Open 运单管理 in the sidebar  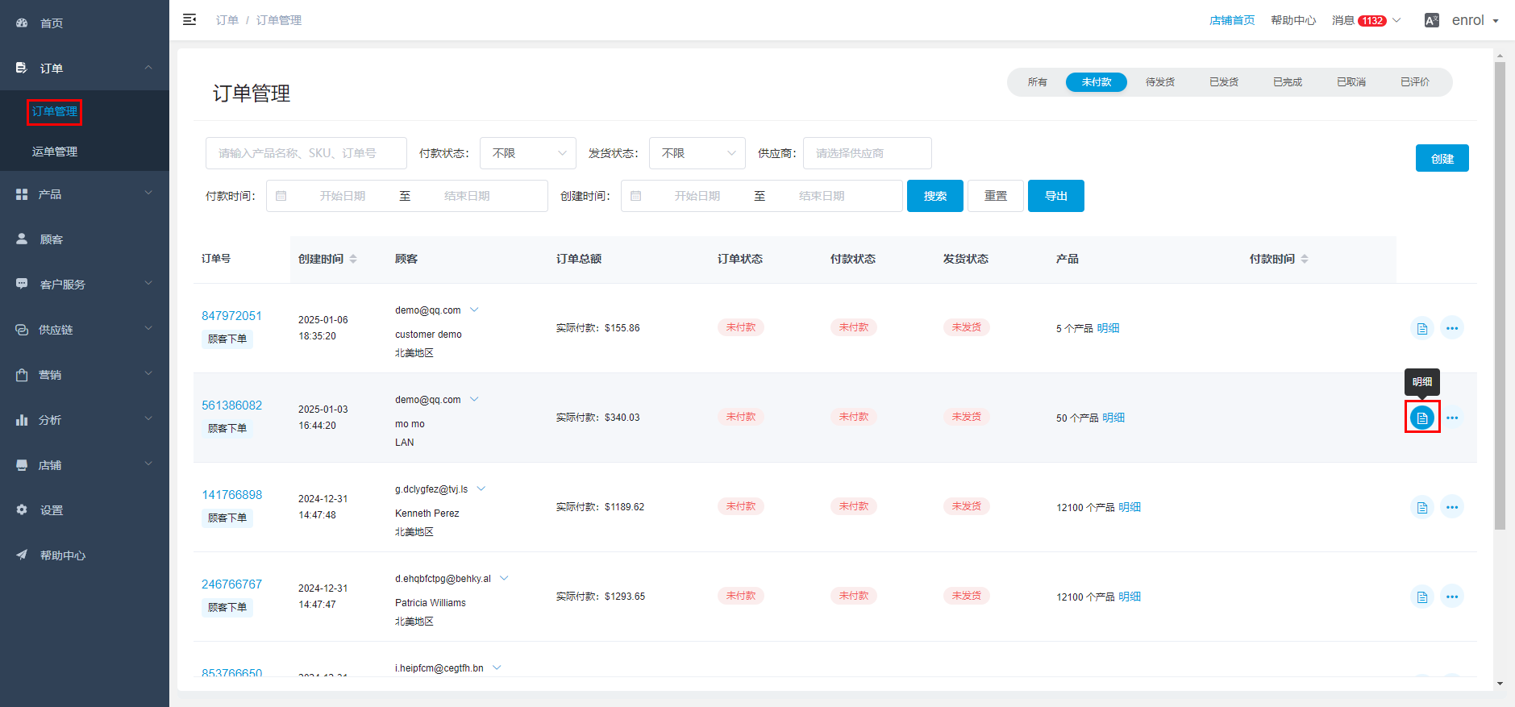(55, 152)
